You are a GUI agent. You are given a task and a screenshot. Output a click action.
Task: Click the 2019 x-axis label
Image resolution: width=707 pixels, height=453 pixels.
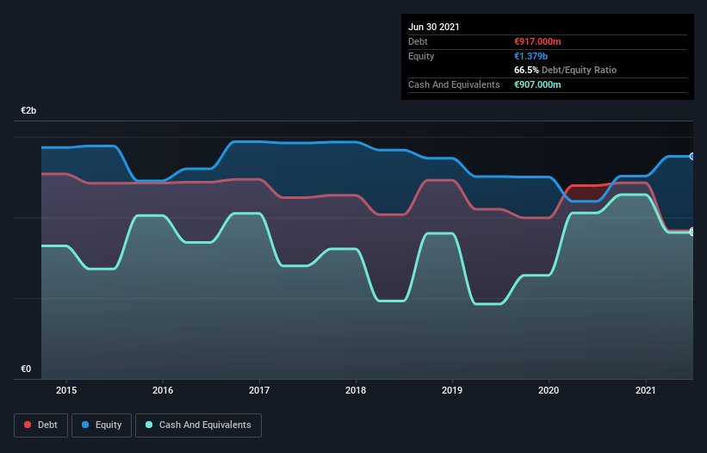(452, 390)
